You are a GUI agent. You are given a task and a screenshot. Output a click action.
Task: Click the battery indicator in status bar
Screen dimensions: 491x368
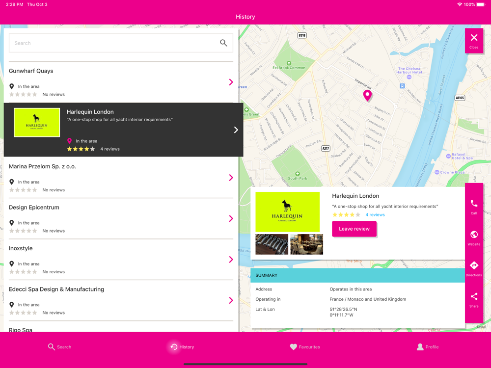[480, 4]
